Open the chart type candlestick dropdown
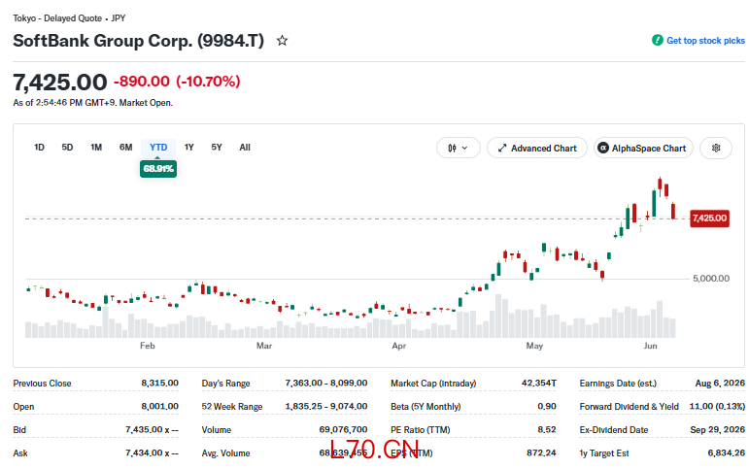This screenshot has width=749, height=469. coord(458,148)
